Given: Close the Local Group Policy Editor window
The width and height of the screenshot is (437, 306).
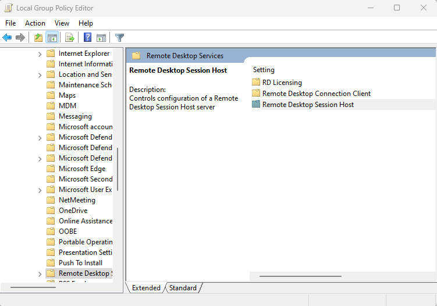Looking at the screenshot, I should 424,8.
